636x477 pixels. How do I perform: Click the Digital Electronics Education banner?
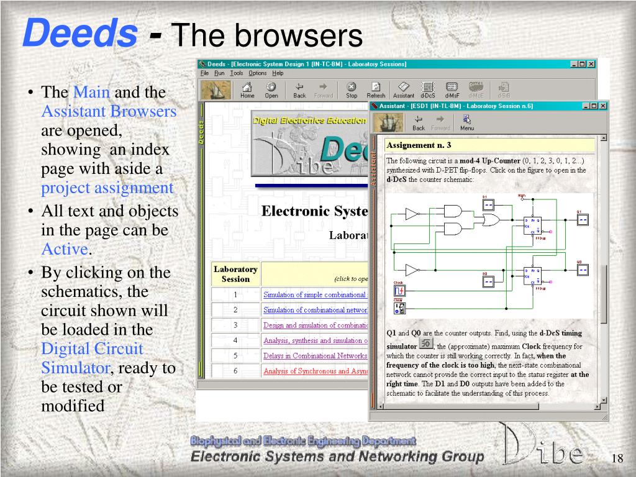click(309, 143)
